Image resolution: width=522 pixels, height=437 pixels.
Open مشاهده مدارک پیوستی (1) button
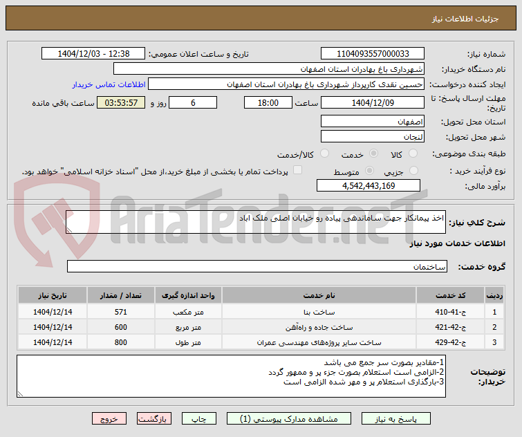(x=288, y=419)
